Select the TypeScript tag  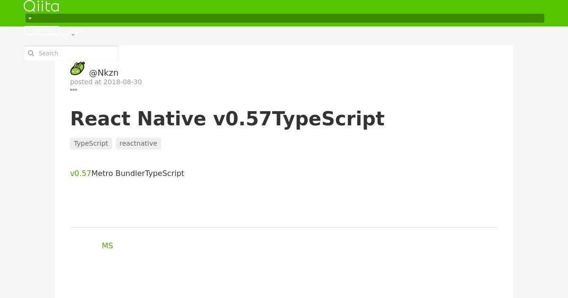91,143
